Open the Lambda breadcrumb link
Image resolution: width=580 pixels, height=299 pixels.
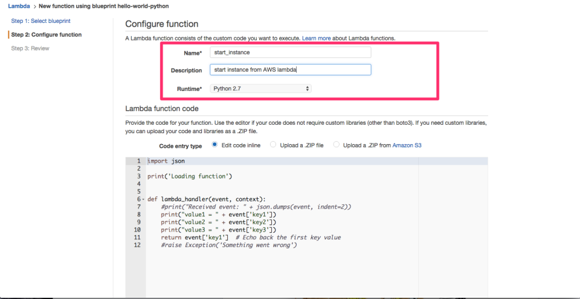pos(19,6)
